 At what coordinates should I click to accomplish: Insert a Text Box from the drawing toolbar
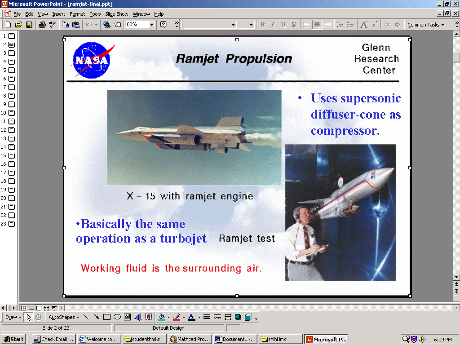(x=127, y=317)
